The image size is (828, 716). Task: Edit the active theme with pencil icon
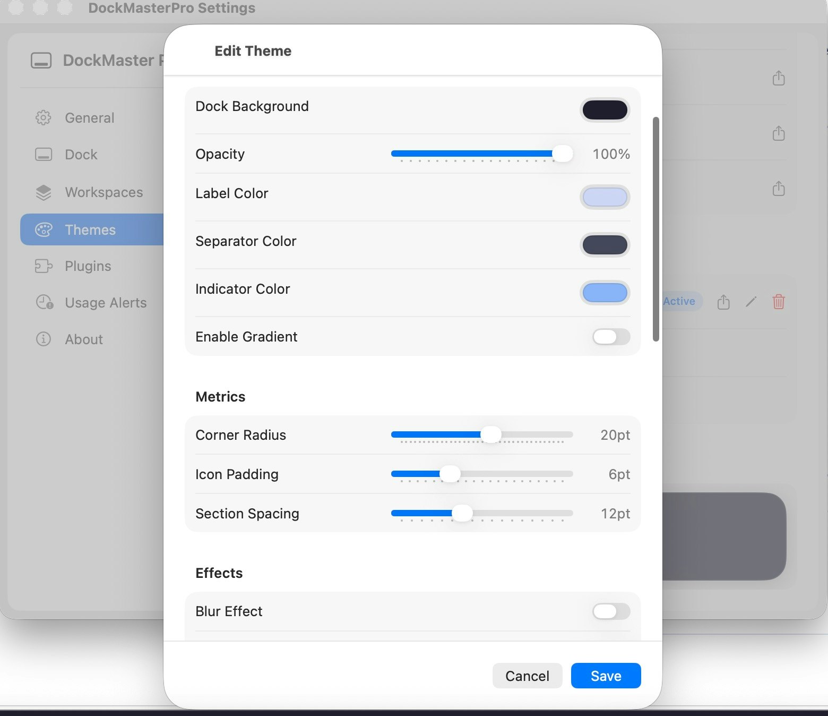751,302
